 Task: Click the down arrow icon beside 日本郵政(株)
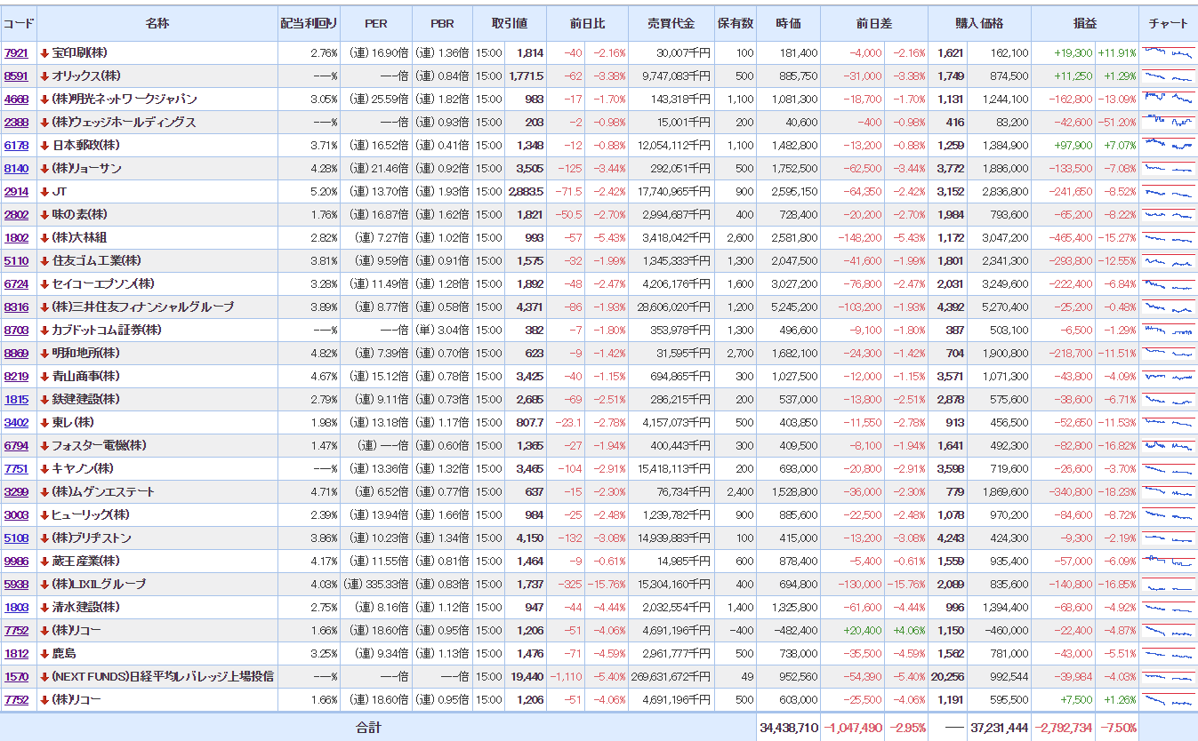pos(44,146)
